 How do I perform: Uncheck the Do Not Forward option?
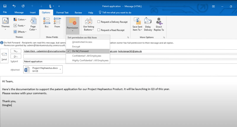tap(80, 51)
